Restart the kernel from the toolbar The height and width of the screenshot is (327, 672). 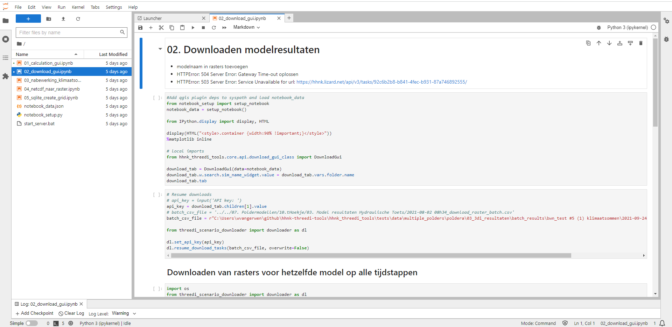pos(214,28)
